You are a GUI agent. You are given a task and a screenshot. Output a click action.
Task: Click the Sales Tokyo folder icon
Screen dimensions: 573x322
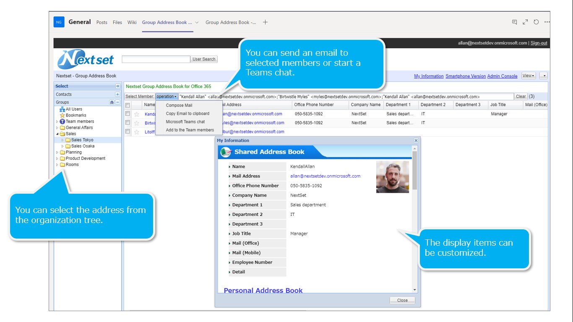[68, 140]
